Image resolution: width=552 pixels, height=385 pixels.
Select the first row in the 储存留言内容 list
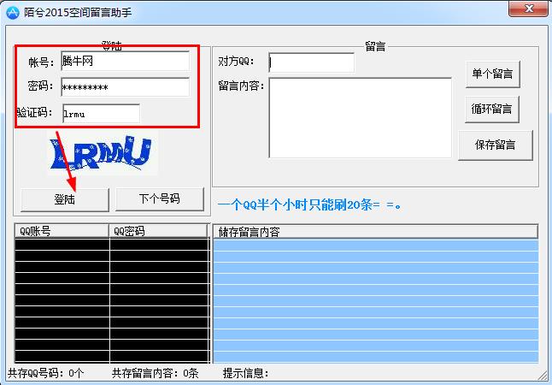point(374,245)
